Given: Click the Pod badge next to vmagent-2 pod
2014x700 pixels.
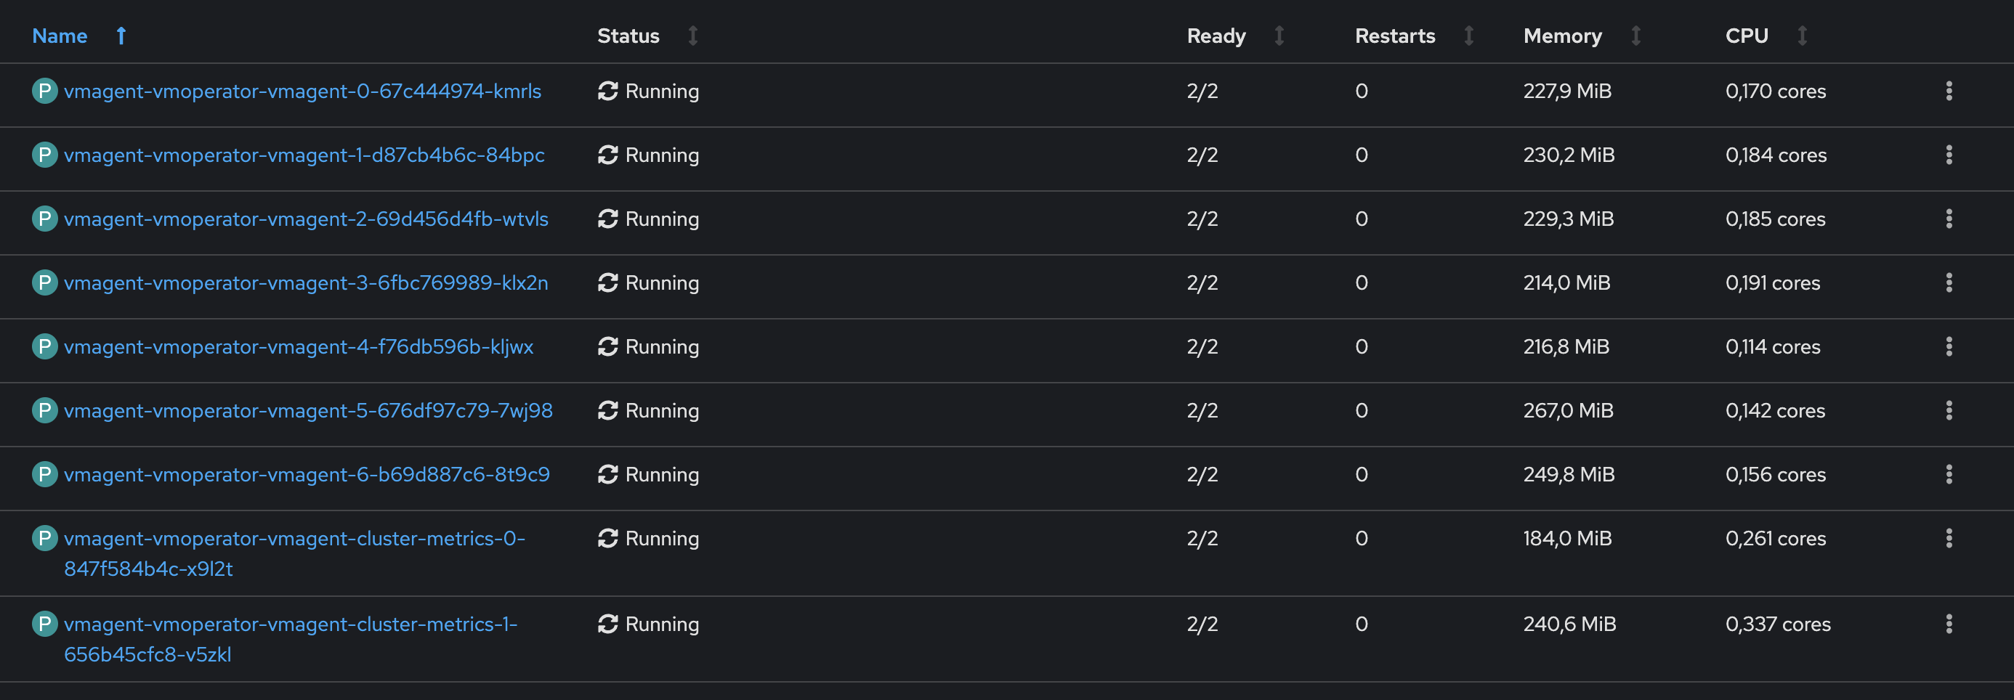Looking at the screenshot, I should [x=44, y=219].
